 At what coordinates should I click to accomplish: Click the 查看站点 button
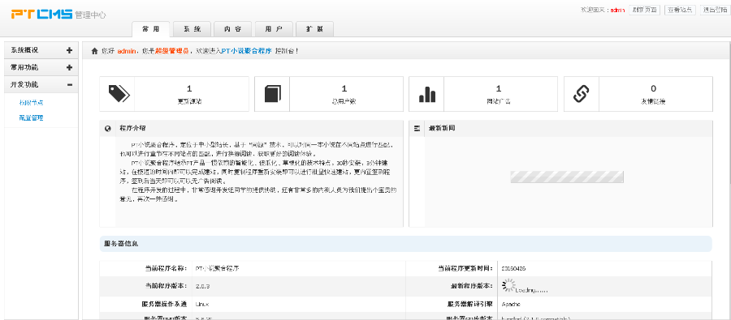(x=680, y=10)
